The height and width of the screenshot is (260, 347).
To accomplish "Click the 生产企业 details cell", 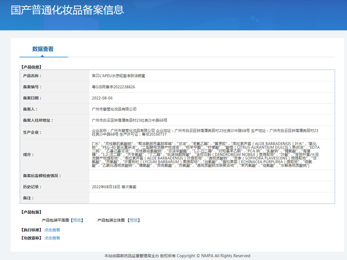I will point(204,132).
